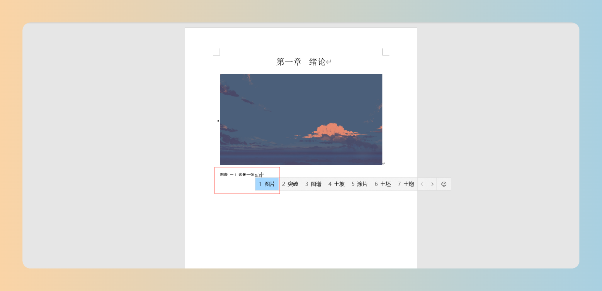Pick the candidate 图谱

(x=313, y=184)
